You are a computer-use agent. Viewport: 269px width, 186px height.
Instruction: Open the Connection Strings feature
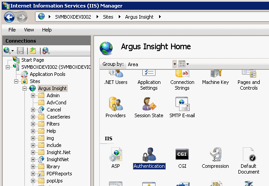pos(182,80)
